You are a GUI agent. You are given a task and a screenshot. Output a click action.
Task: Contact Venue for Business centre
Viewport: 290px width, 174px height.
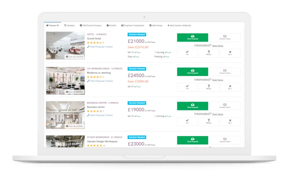[225, 106]
